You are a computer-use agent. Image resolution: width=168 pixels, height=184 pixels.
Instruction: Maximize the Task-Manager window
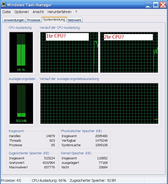156,5
